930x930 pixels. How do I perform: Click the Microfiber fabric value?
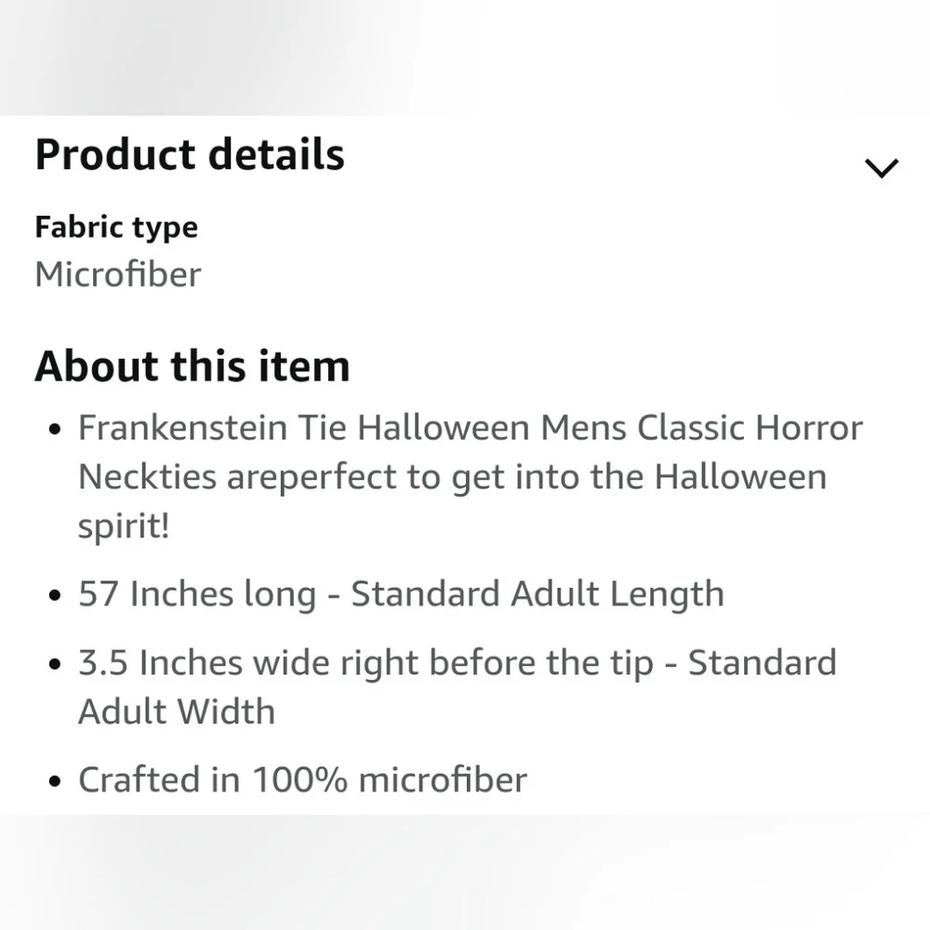[117, 274]
